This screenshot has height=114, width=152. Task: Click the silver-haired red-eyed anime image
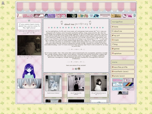click(x=29, y=84)
